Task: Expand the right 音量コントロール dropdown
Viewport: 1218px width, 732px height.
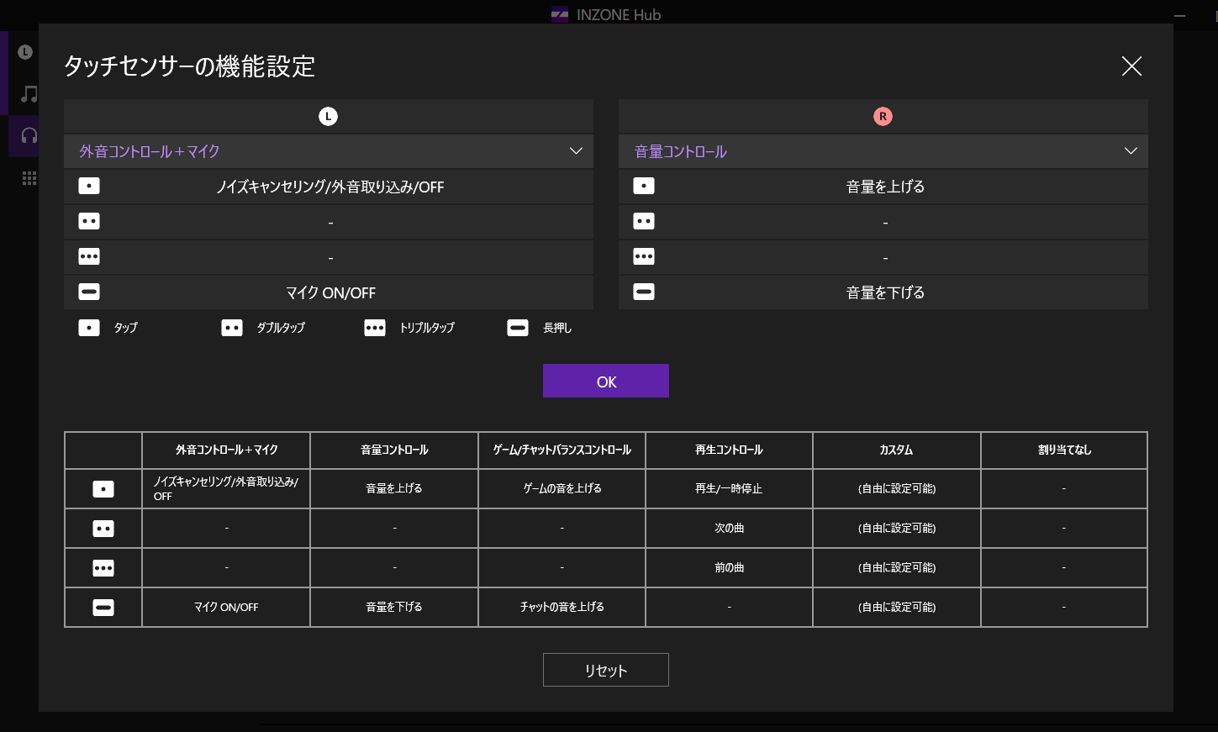Action: [883, 151]
